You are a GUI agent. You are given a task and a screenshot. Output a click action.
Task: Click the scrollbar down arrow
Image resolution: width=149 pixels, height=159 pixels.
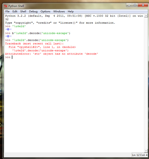(146, 151)
